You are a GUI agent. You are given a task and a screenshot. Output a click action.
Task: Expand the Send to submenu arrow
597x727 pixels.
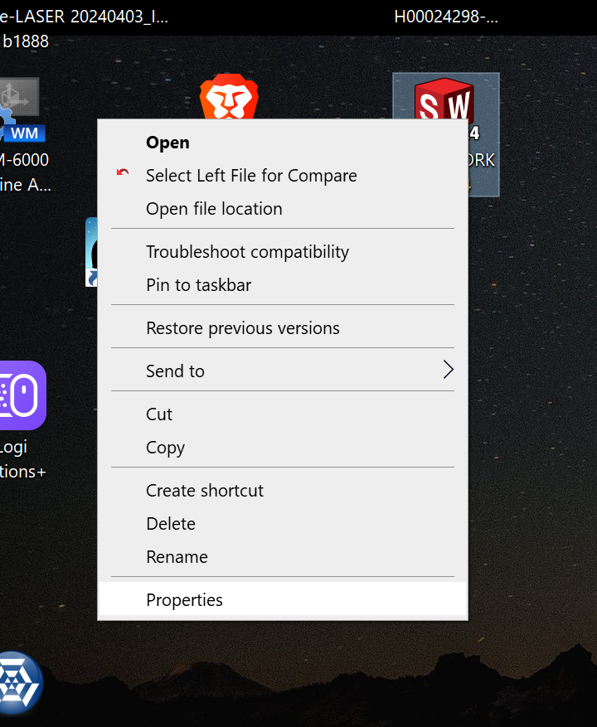coord(448,371)
